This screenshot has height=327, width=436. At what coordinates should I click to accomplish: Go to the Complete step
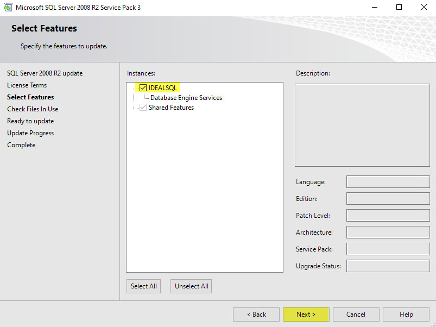pos(21,145)
